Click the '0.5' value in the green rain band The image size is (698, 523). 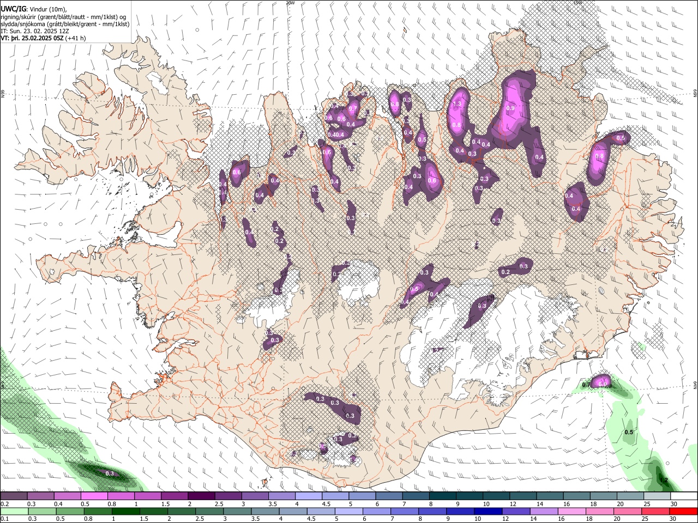628,432
